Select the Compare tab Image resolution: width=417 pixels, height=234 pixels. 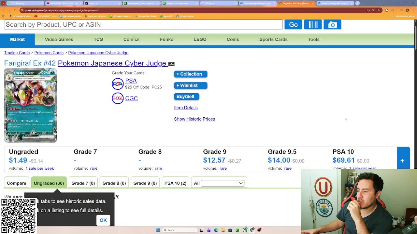click(17, 183)
